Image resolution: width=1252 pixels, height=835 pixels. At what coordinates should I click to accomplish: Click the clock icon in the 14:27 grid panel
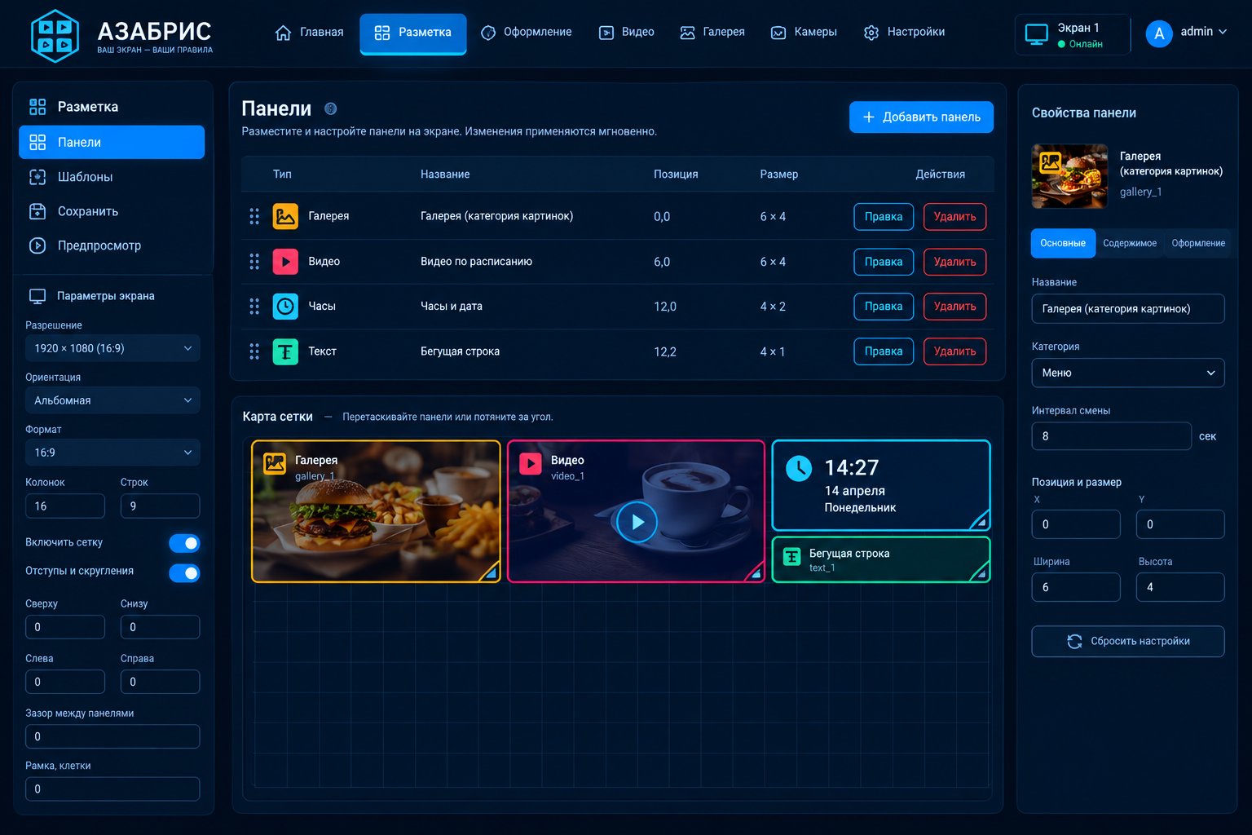[799, 468]
